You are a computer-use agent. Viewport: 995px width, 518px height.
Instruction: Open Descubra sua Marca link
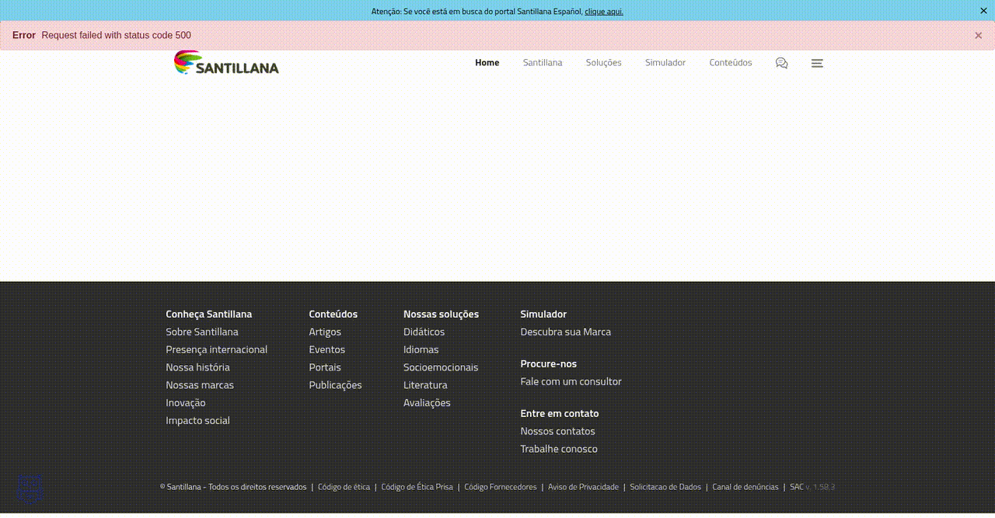tap(566, 332)
